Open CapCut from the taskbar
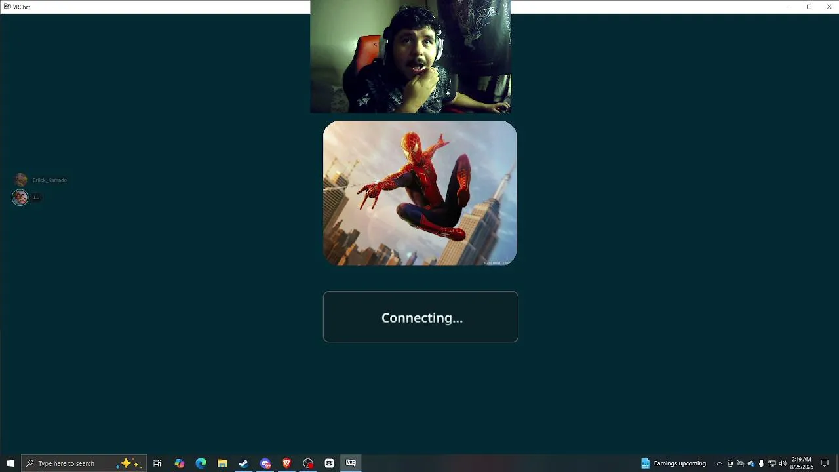 click(x=329, y=463)
